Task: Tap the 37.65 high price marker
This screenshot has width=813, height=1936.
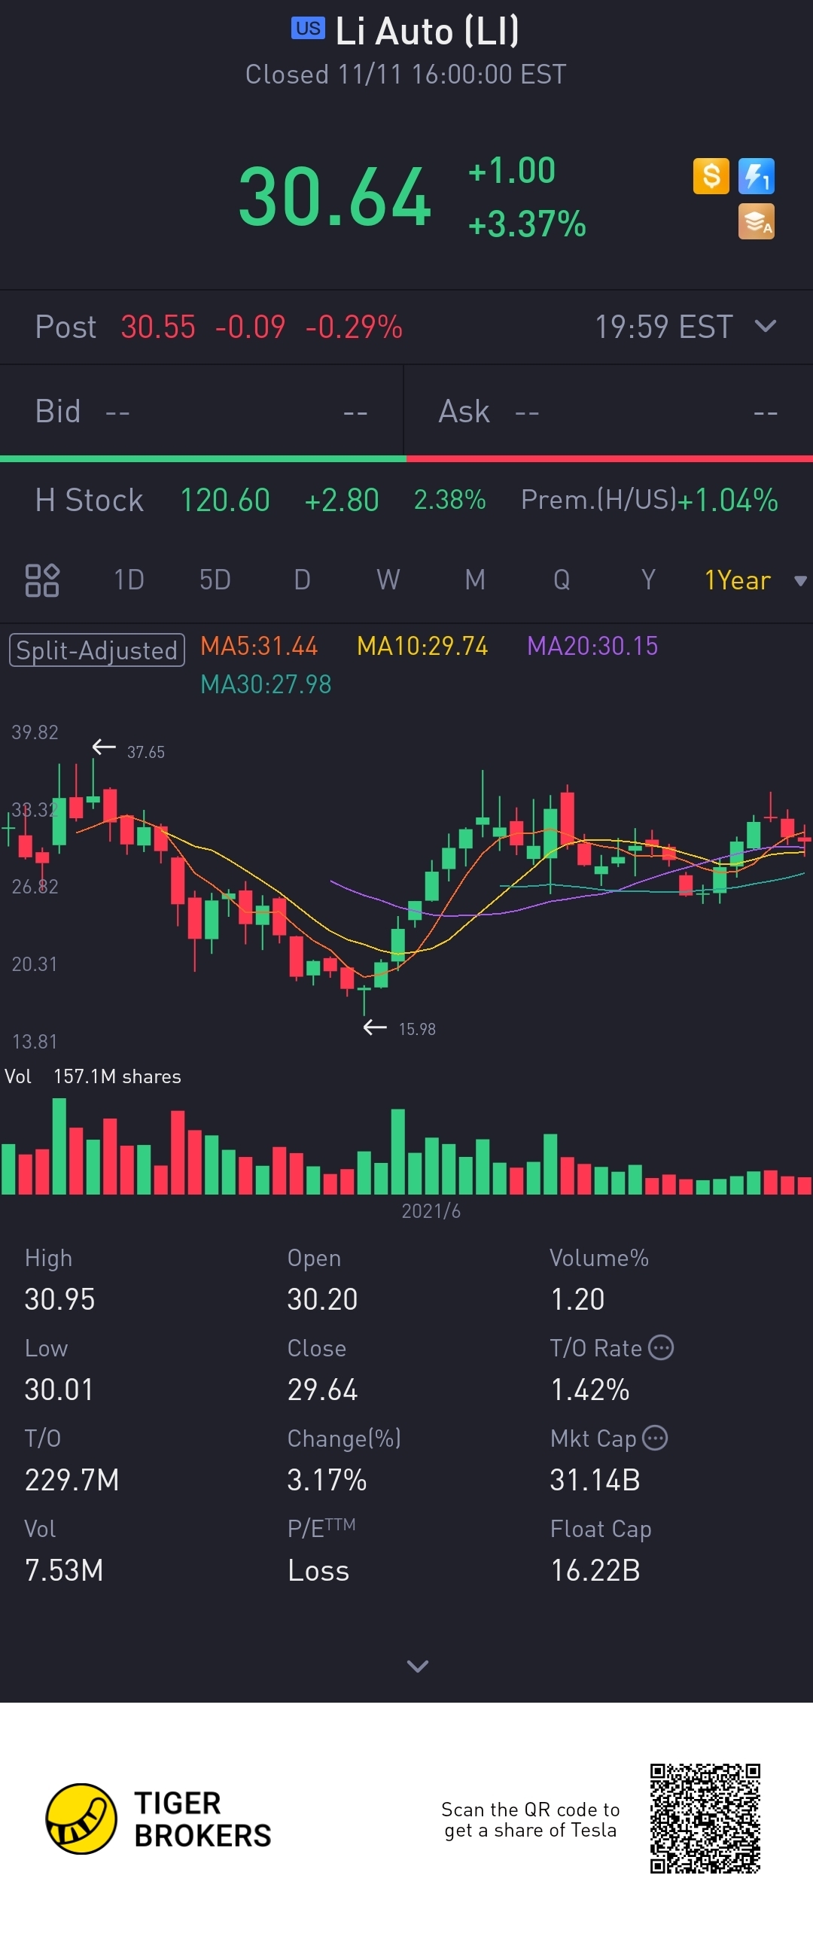Action: [145, 752]
